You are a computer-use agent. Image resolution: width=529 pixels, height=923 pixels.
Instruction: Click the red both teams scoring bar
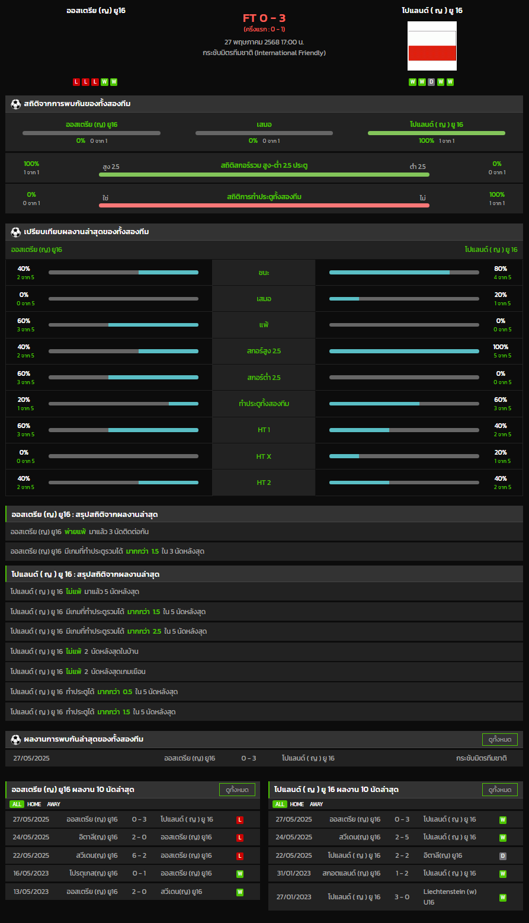264,205
